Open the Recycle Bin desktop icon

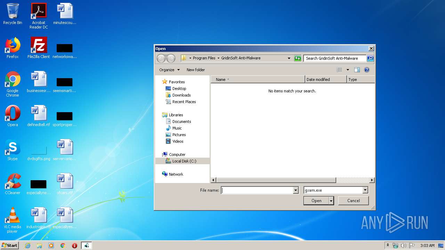point(13,14)
